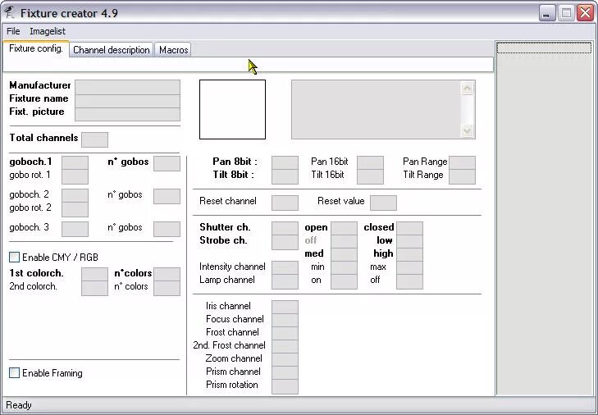
Task: Click the Fixture name input field
Action: (x=127, y=101)
